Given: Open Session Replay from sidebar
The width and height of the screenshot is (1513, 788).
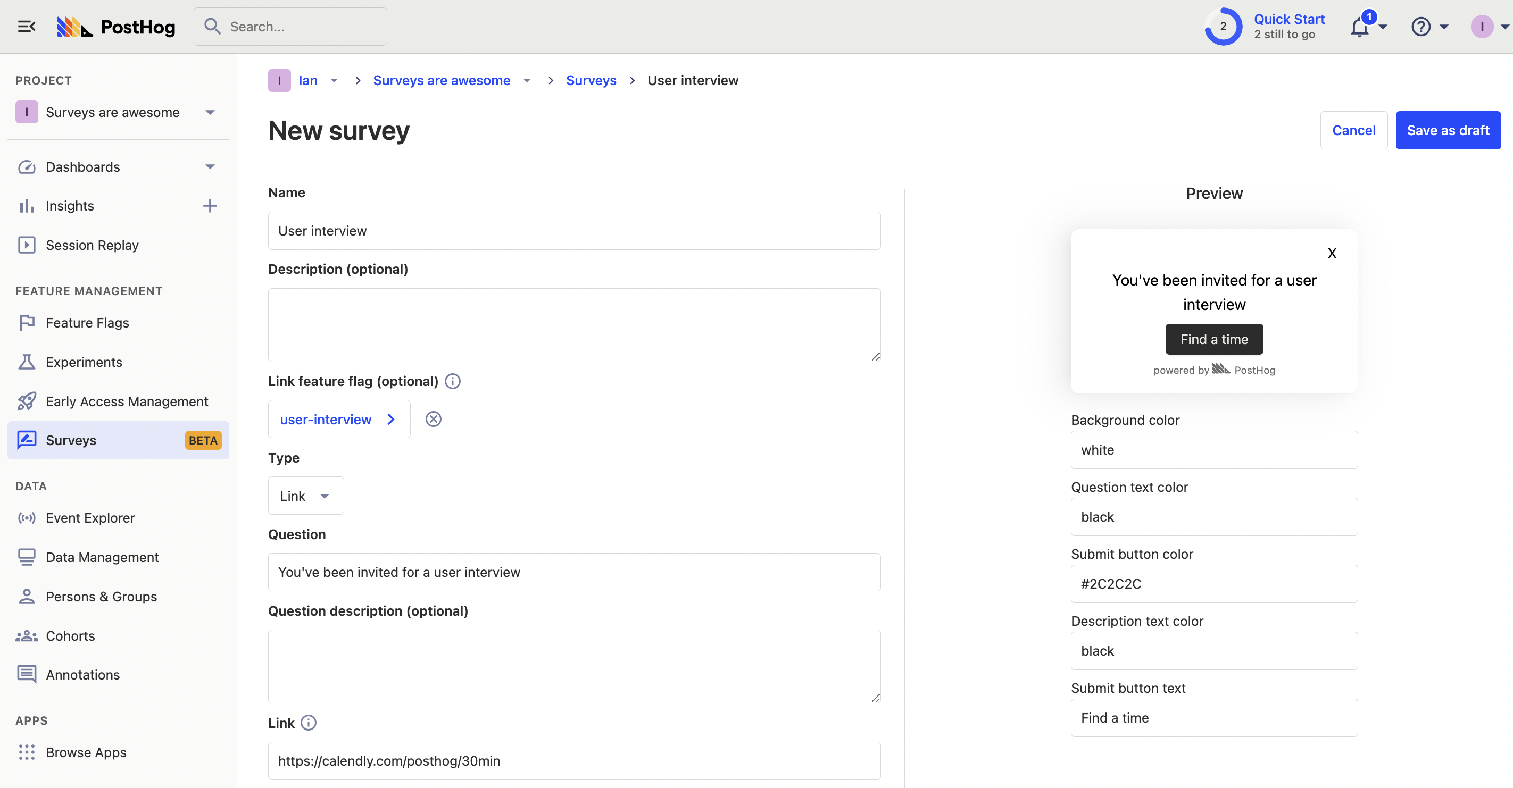Looking at the screenshot, I should pos(92,245).
